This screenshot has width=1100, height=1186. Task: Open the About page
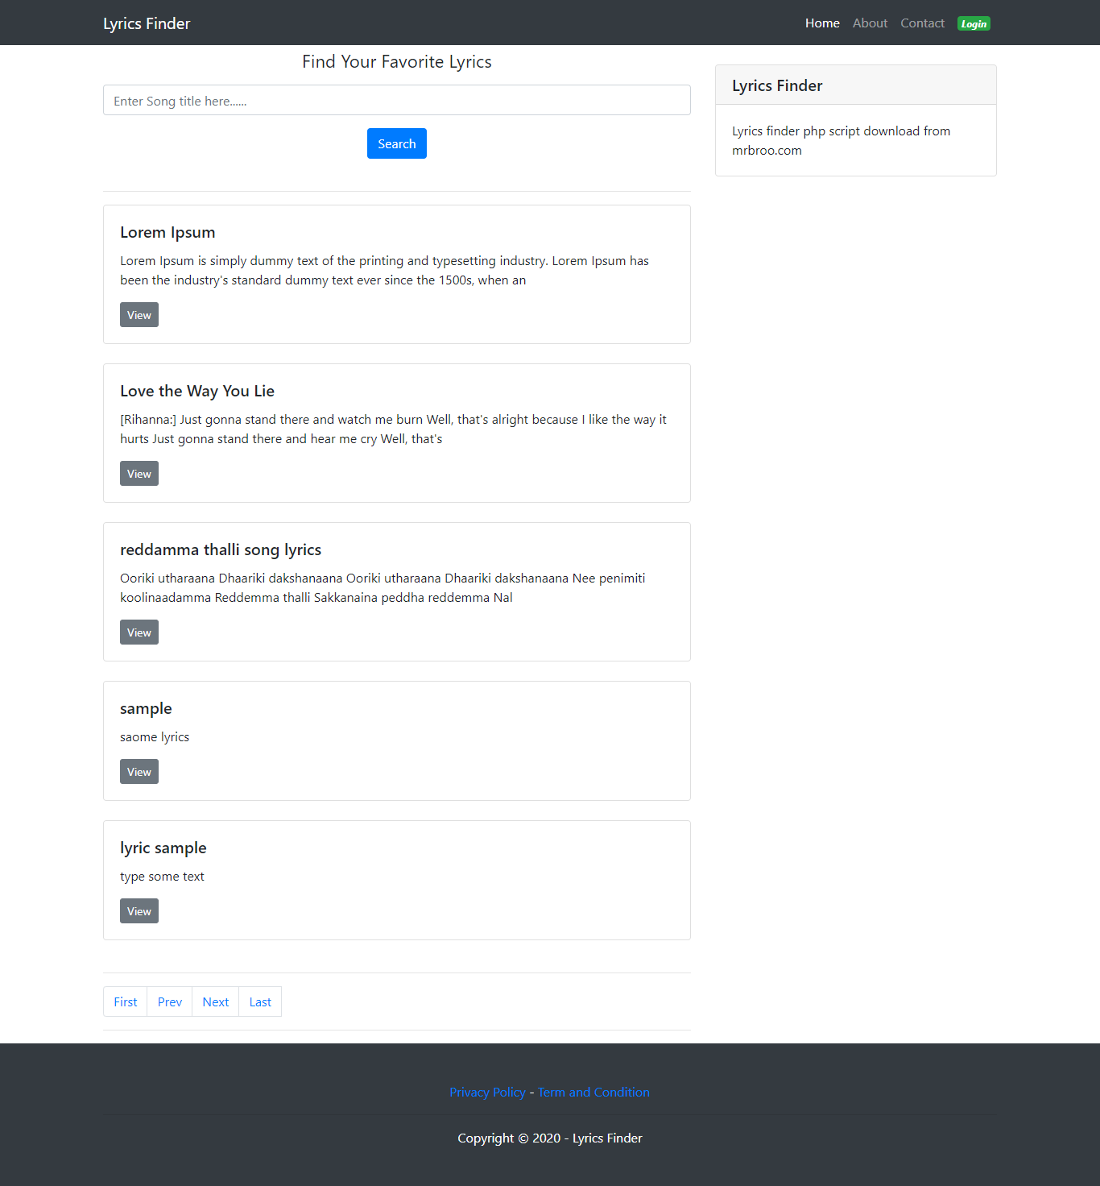[x=870, y=23]
